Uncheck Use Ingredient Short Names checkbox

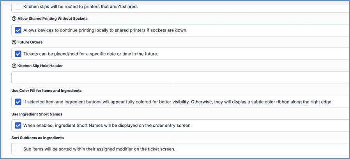(18, 125)
